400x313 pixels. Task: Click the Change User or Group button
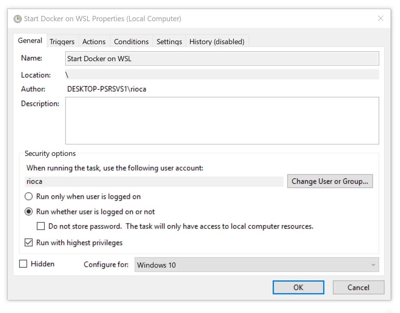pyautogui.click(x=330, y=181)
